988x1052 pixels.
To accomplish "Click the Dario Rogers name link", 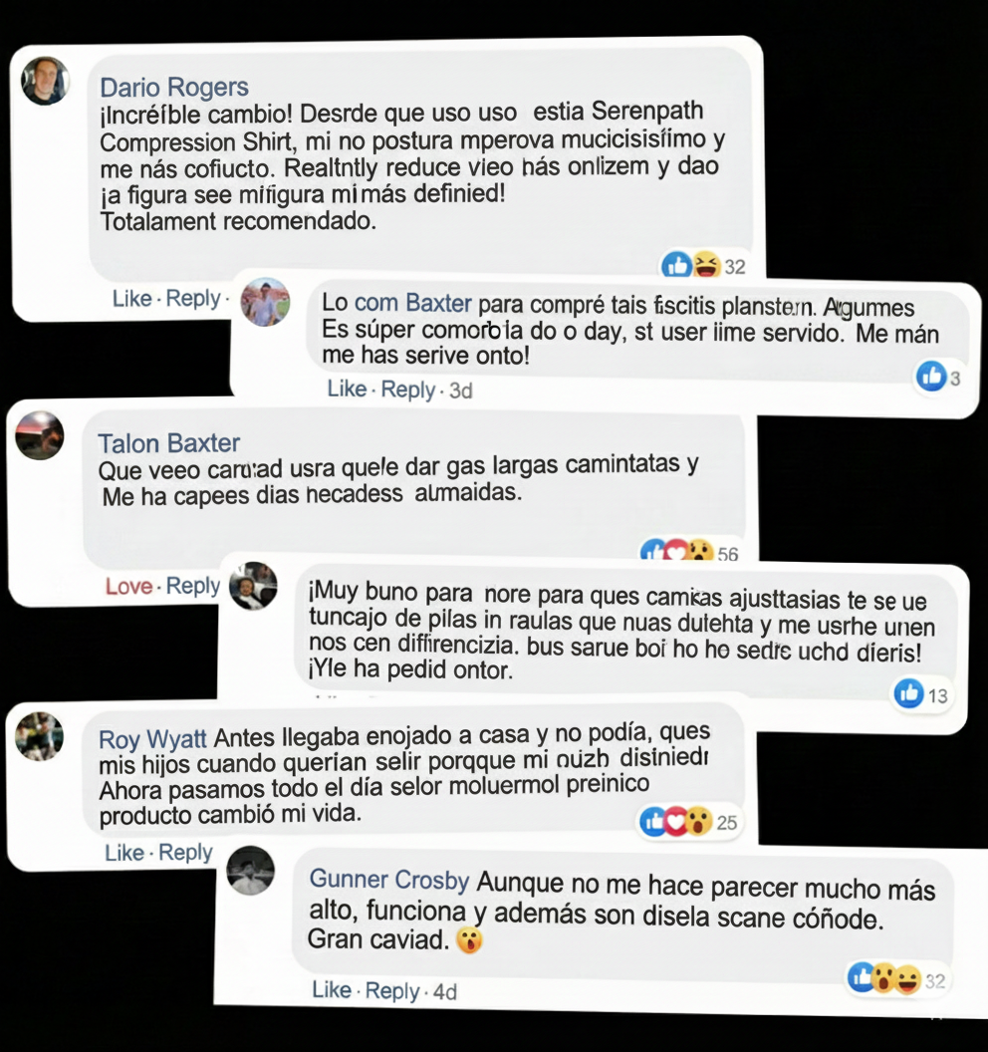I will (174, 88).
